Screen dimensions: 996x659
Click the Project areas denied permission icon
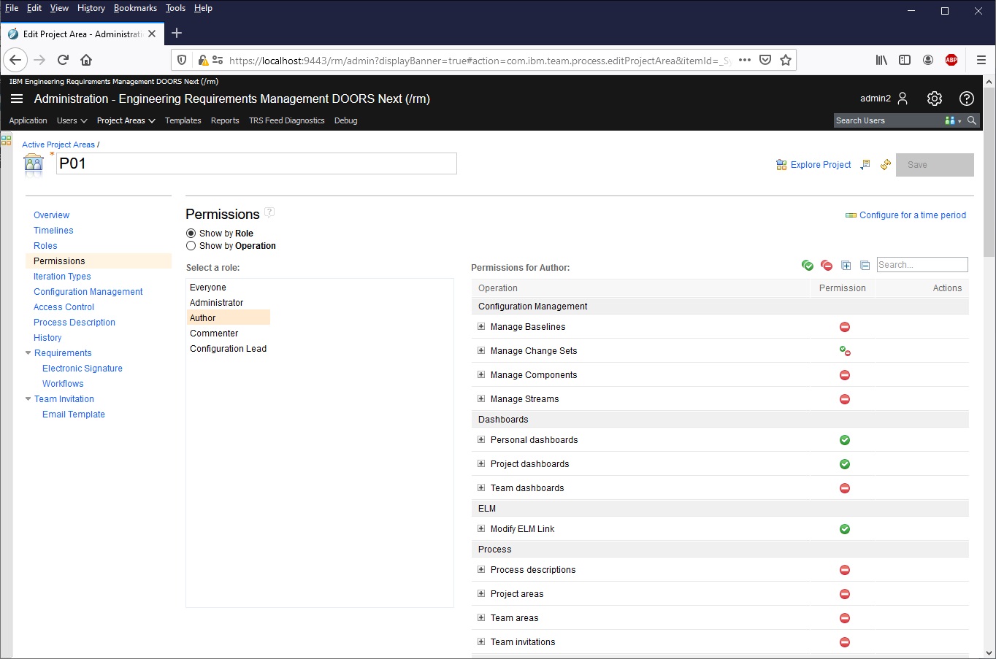[x=845, y=594]
